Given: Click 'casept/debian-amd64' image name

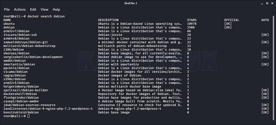Looking at the screenshot, I should click(x=21, y=101).
